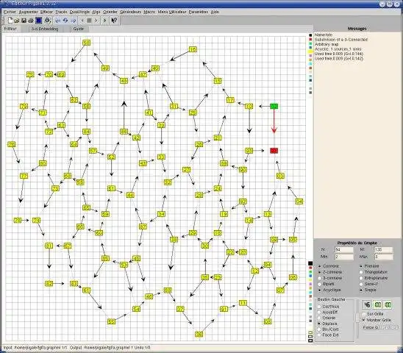Click the Save (floppy disk) toolbar icon

[x=24, y=21]
